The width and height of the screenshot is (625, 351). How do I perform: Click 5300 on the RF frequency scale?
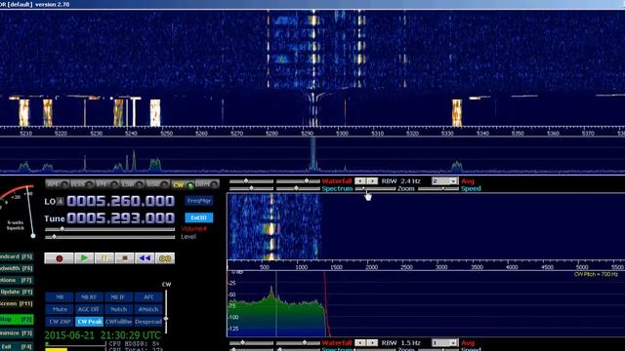point(342,134)
